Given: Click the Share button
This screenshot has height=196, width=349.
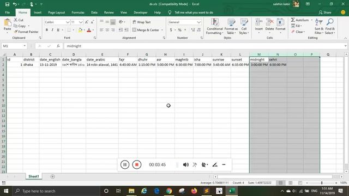Looking at the screenshot, I should 325,13.
